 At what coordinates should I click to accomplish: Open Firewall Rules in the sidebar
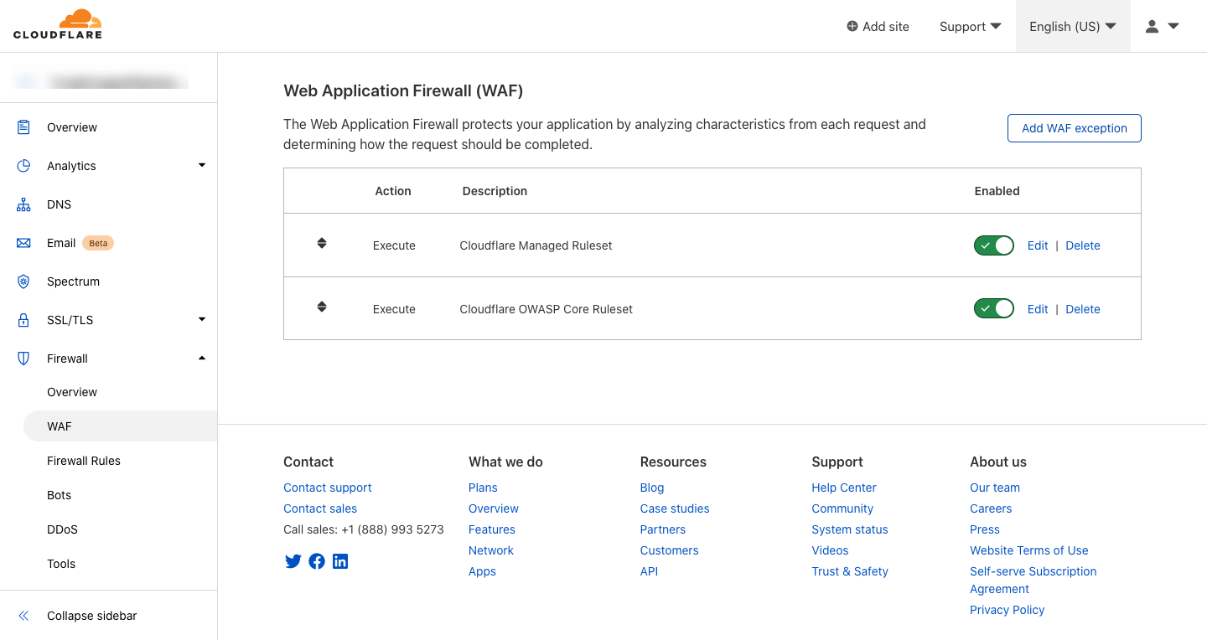(84, 461)
